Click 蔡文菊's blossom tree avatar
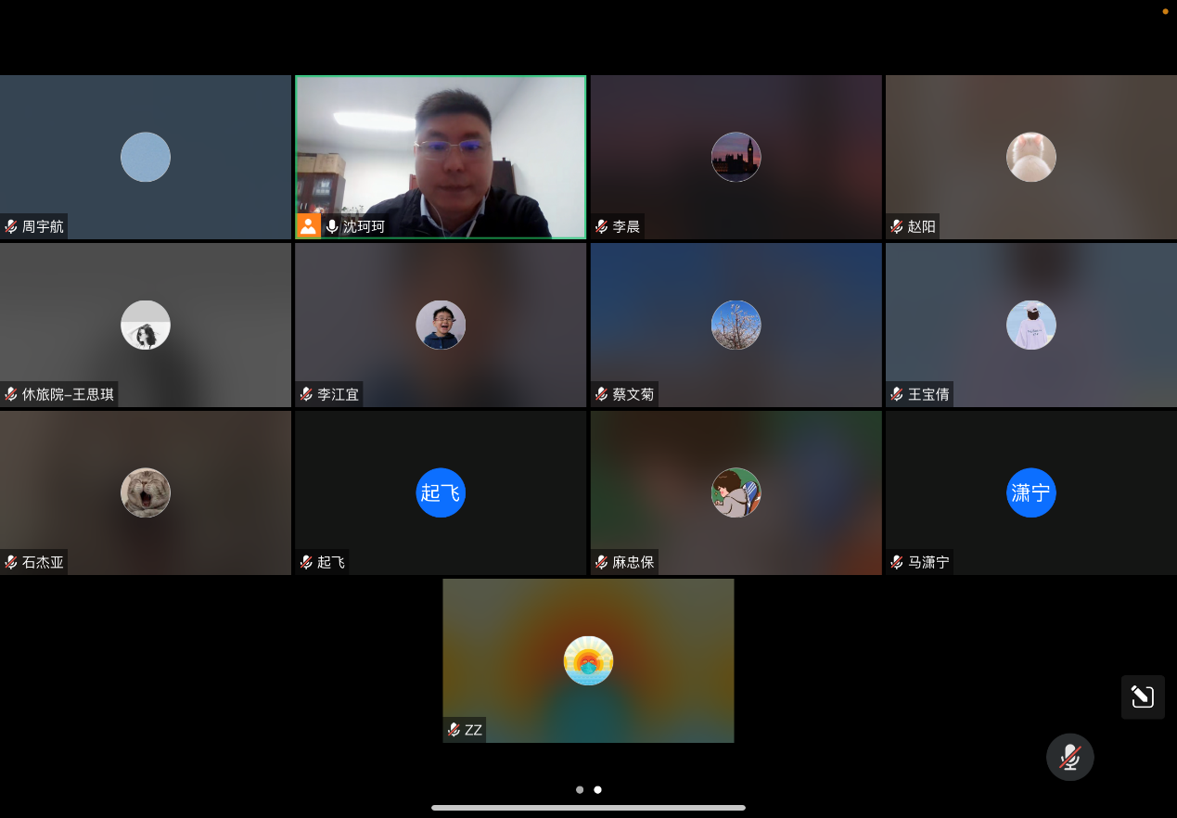Screen dimensions: 1177x818 [736, 325]
